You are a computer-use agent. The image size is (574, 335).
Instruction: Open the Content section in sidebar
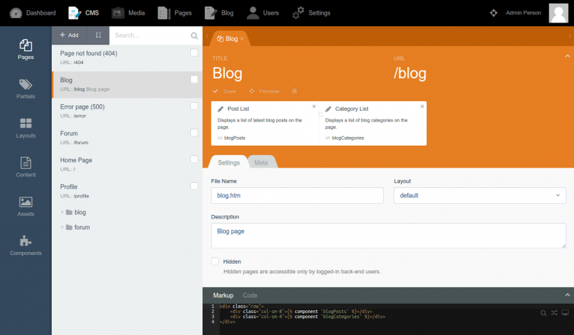[25, 167]
